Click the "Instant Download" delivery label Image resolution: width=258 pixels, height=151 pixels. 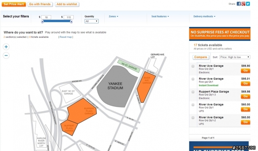click(208, 85)
